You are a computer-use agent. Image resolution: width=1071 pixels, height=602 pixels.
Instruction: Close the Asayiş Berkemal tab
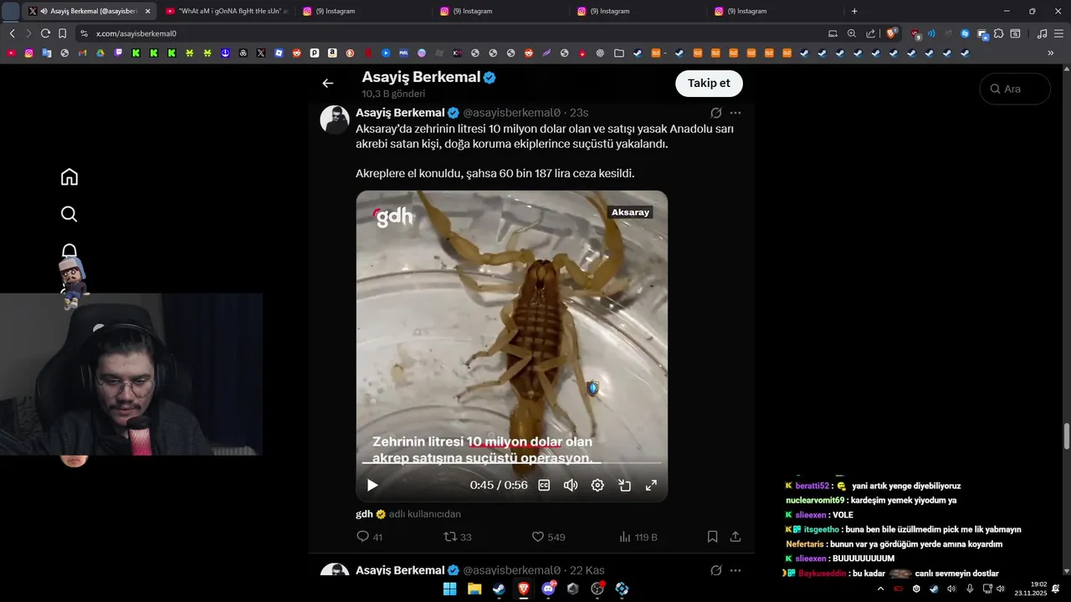[147, 11]
